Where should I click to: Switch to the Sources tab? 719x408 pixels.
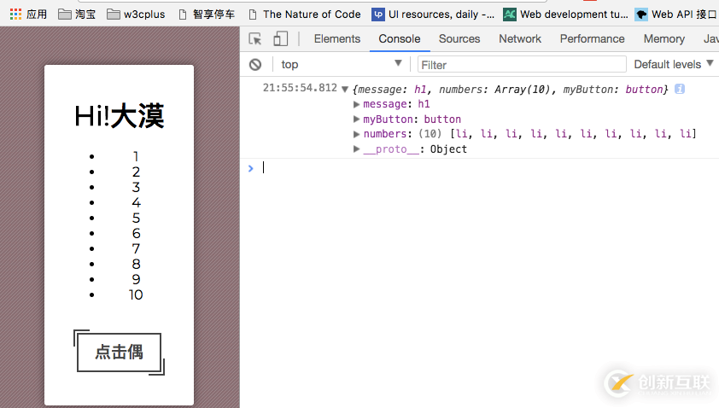tap(459, 39)
